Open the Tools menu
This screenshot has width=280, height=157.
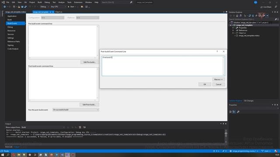click(x=69, y=2)
